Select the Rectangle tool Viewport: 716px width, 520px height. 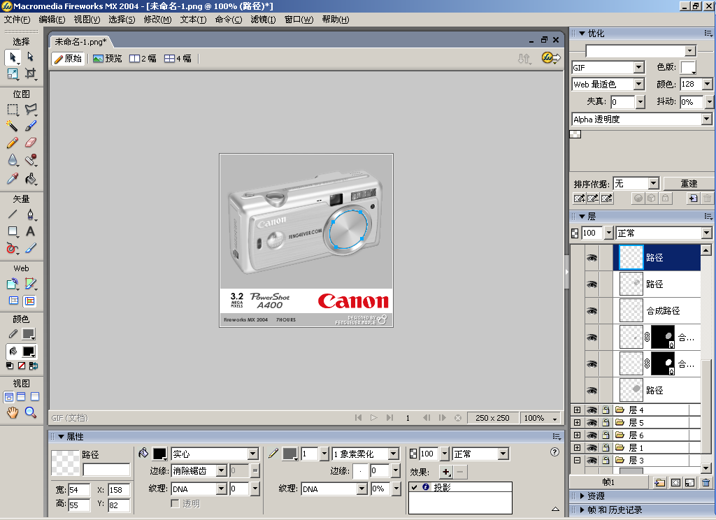pos(13,231)
